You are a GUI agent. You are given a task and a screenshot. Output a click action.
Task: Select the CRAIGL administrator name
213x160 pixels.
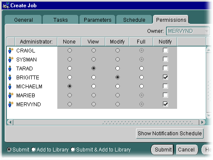26,51
